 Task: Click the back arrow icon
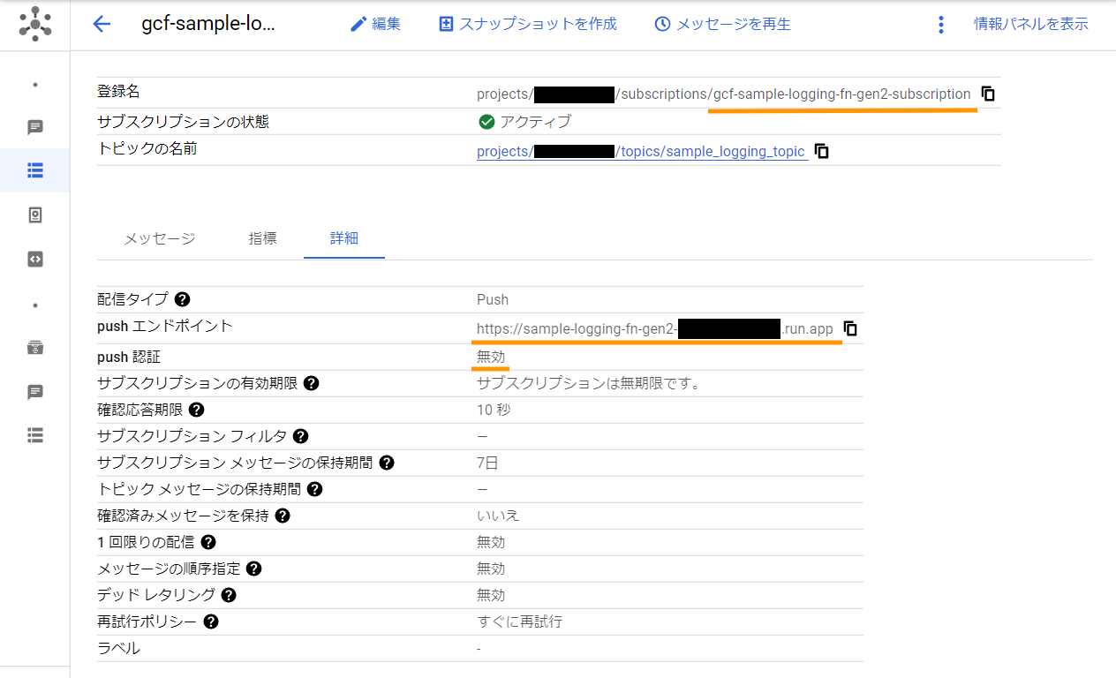pos(102,24)
